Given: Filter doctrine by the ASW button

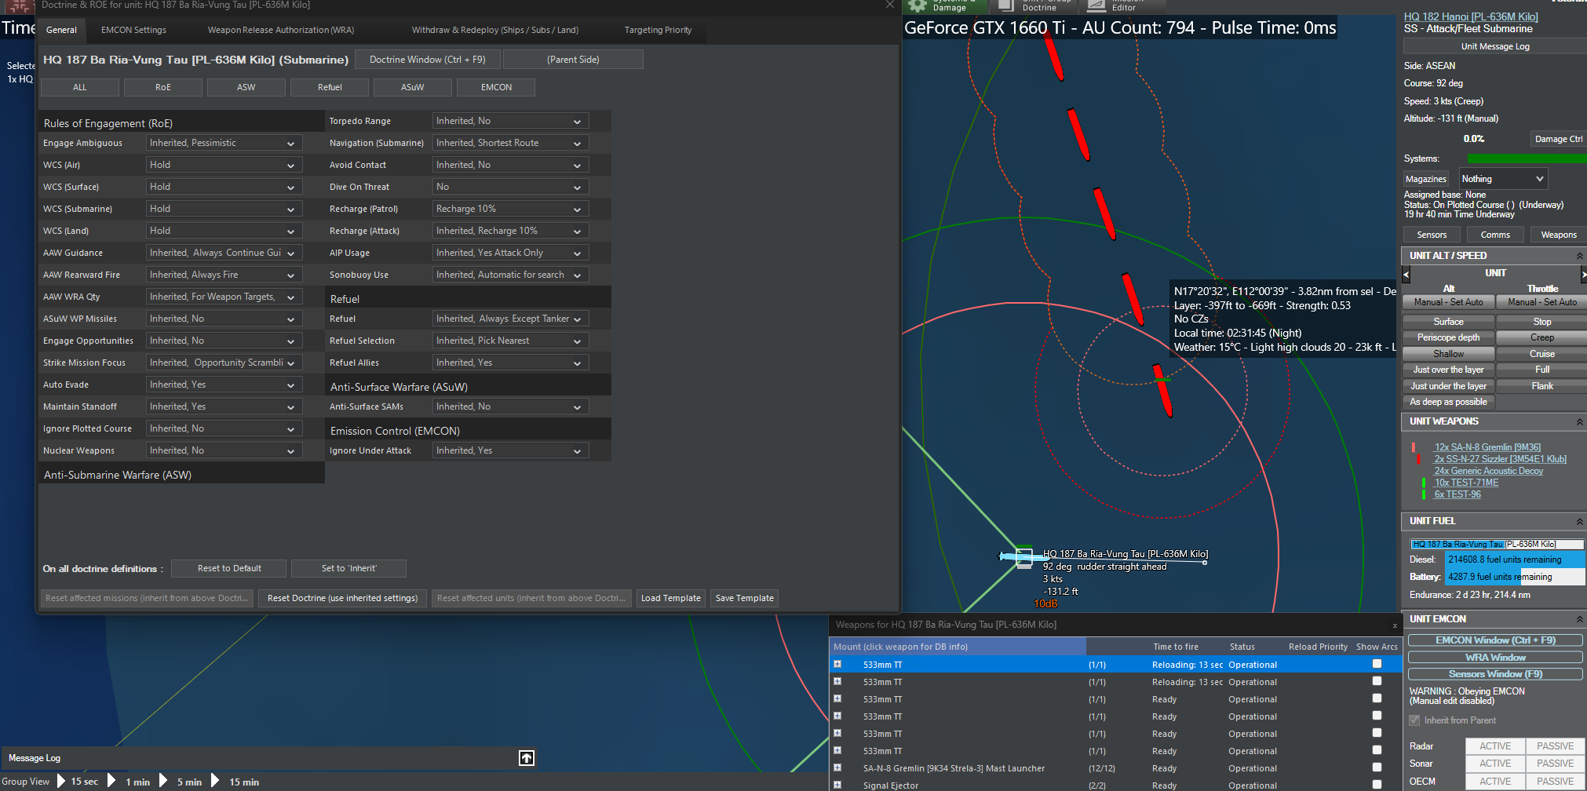Looking at the screenshot, I should [x=246, y=87].
